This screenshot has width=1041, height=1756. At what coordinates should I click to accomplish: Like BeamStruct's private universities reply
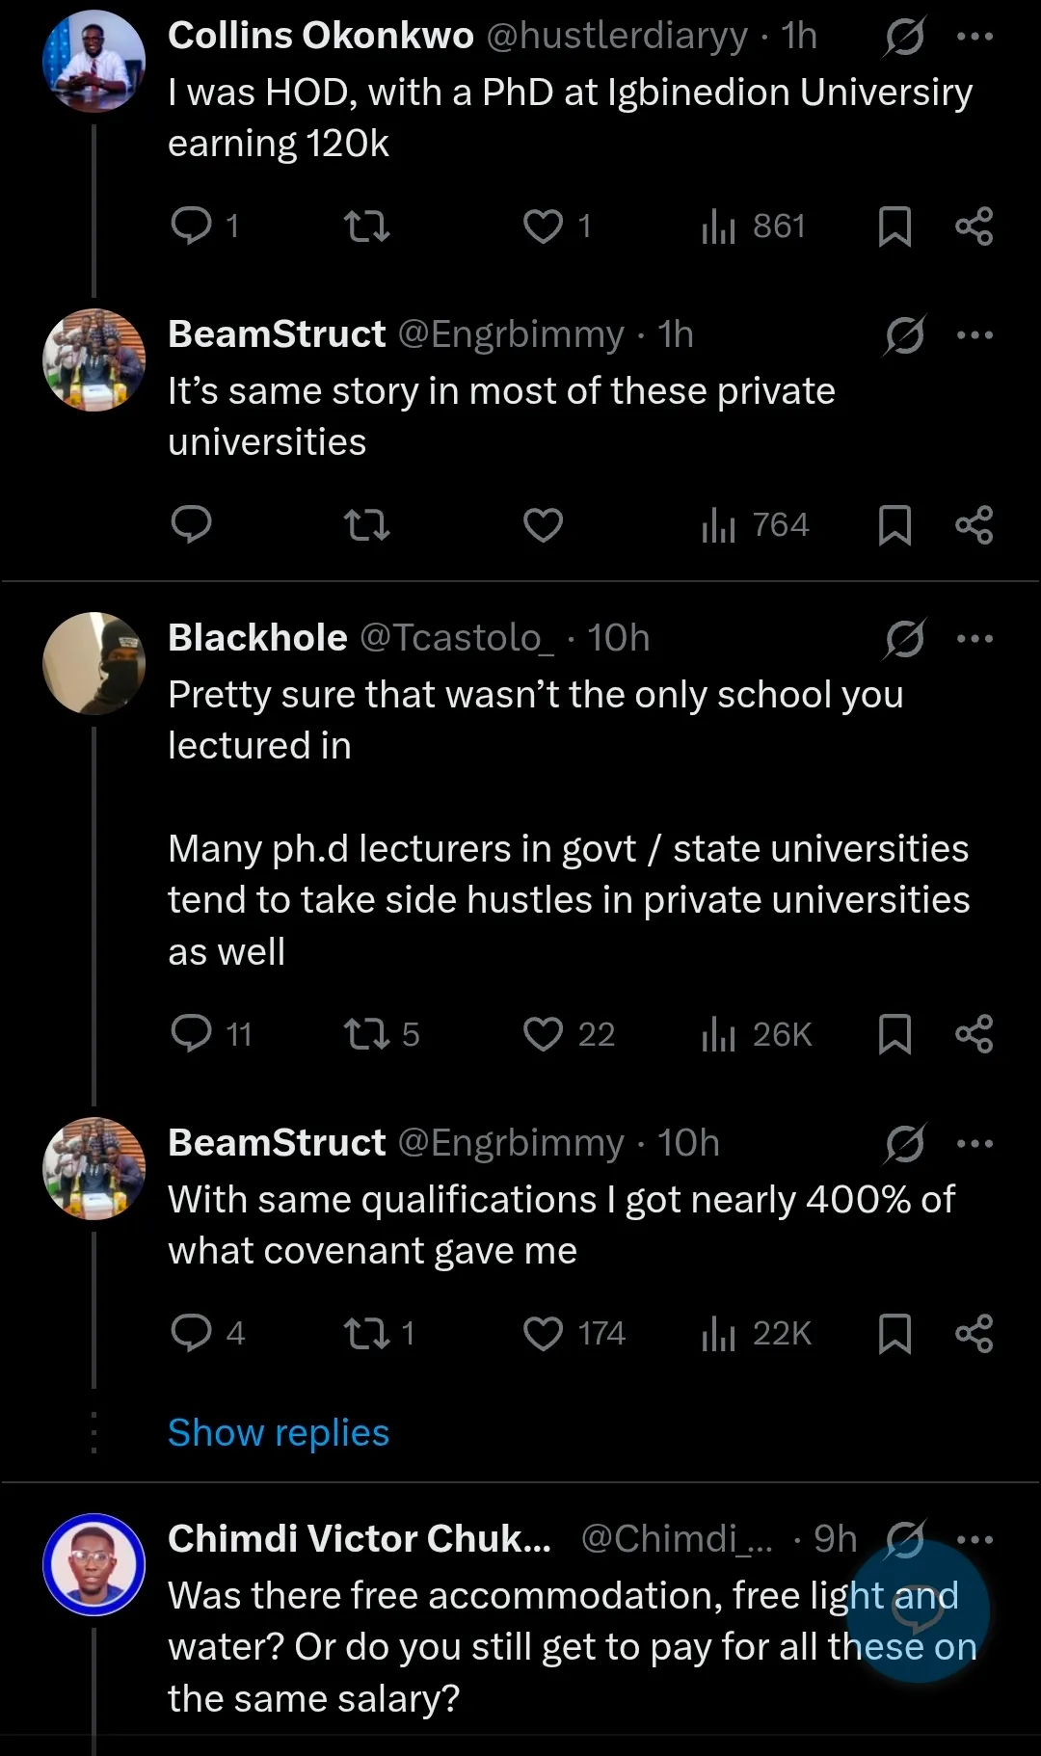coord(543,525)
